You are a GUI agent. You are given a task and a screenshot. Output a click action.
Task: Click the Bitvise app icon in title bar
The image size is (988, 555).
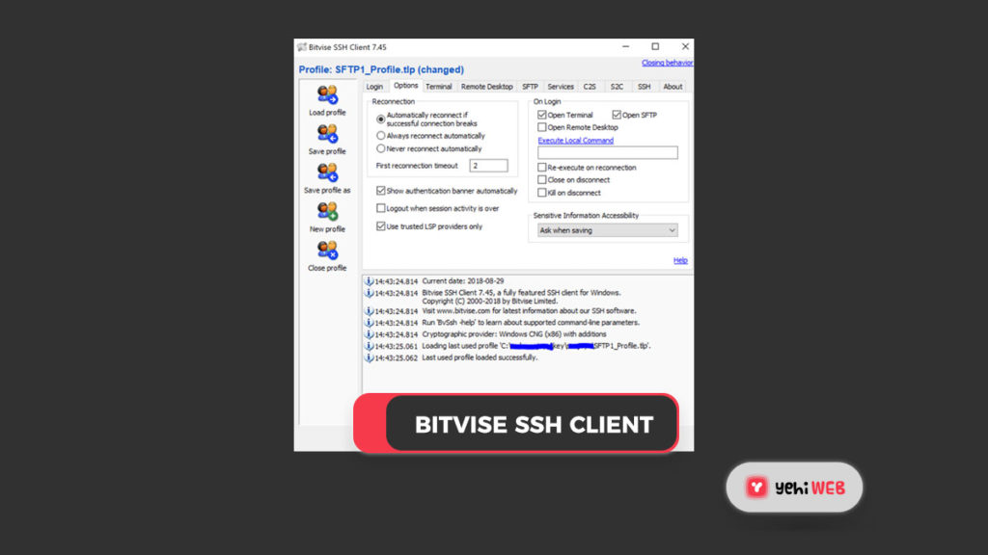coord(302,46)
